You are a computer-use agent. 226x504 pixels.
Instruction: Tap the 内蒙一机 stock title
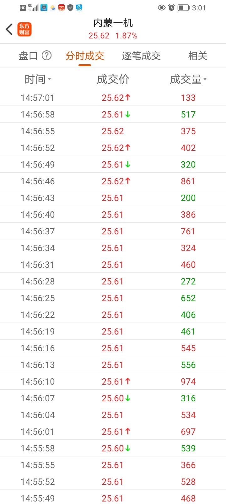(113, 23)
